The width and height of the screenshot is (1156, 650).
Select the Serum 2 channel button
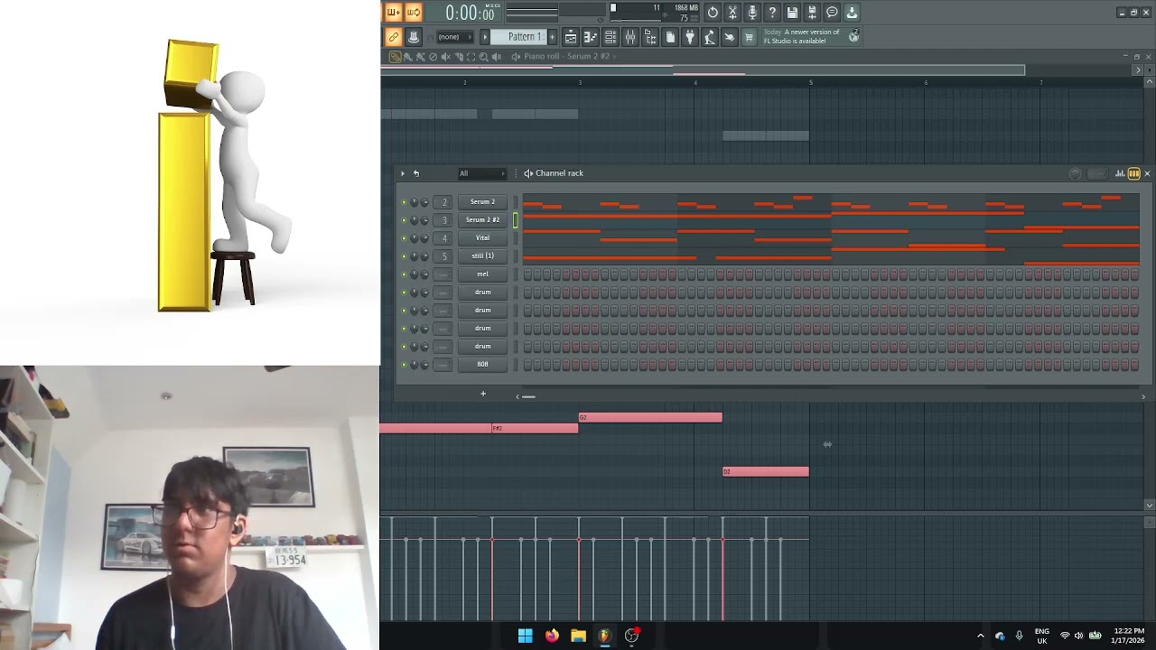482,202
